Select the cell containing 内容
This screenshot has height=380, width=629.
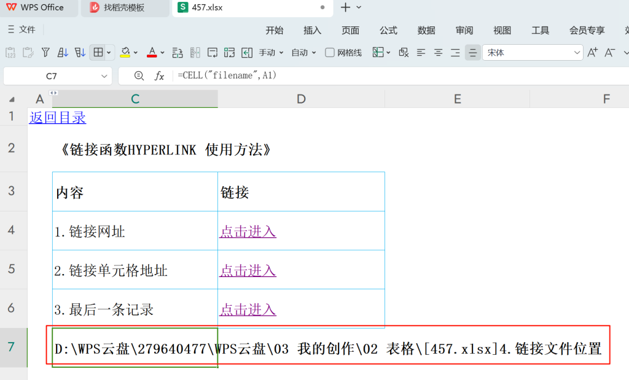coord(135,192)
